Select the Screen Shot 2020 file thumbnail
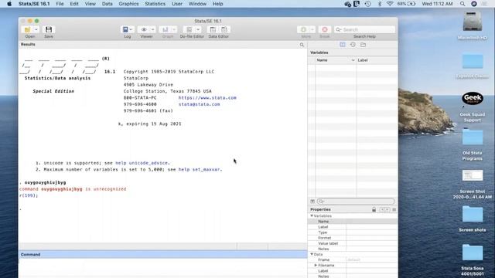Screen dimensions: 495x278 pos(473,175)
